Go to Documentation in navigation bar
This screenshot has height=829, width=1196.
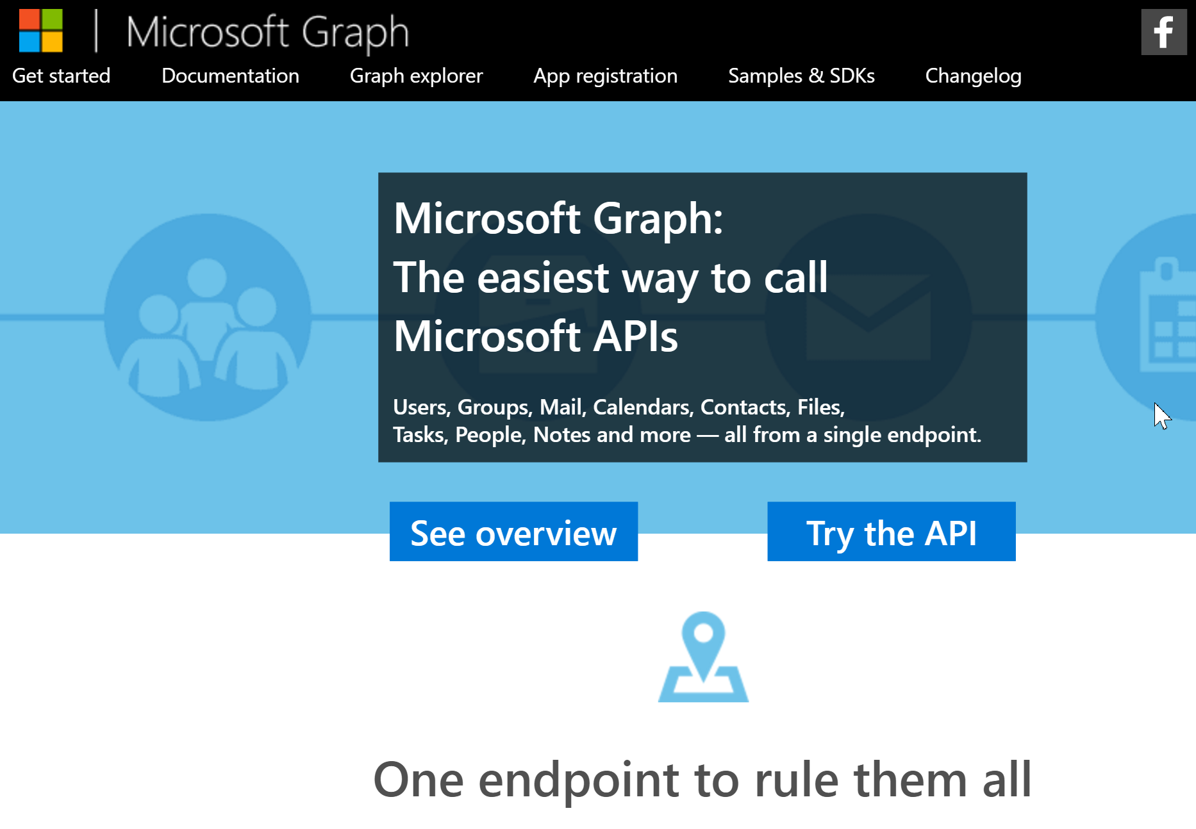[x=230, y=76]
